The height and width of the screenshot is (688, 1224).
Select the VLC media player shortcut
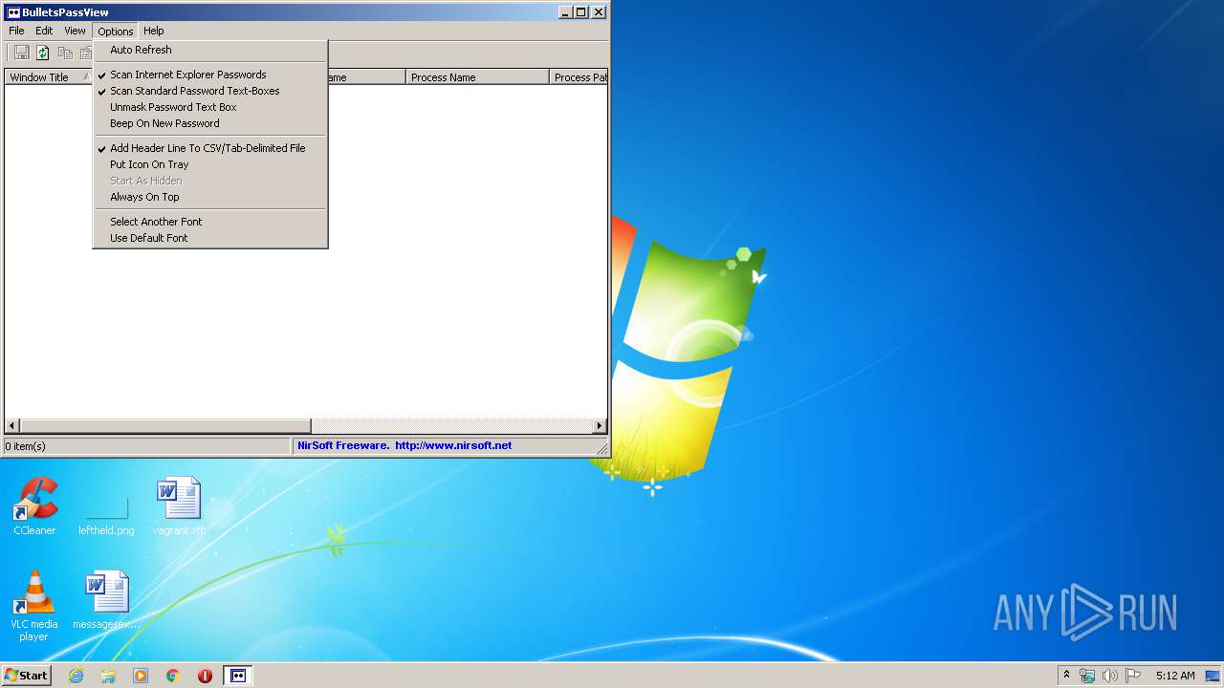34,606
